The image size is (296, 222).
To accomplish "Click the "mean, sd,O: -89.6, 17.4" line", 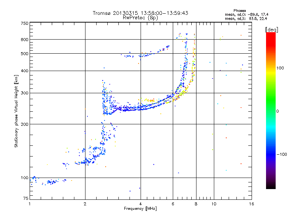I will [246, 14].
